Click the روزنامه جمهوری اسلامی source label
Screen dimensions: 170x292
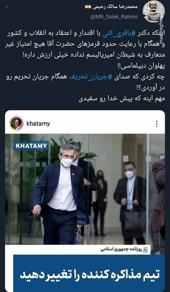[x=121, y=249]
